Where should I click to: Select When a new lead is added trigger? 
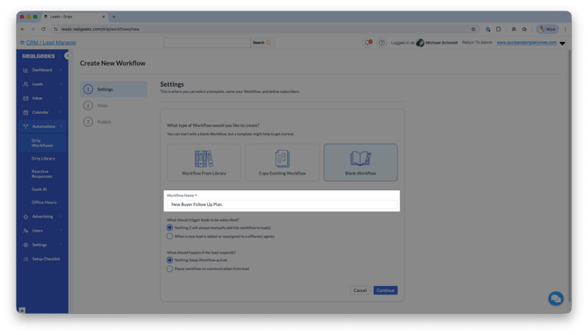tap(170, 237)
